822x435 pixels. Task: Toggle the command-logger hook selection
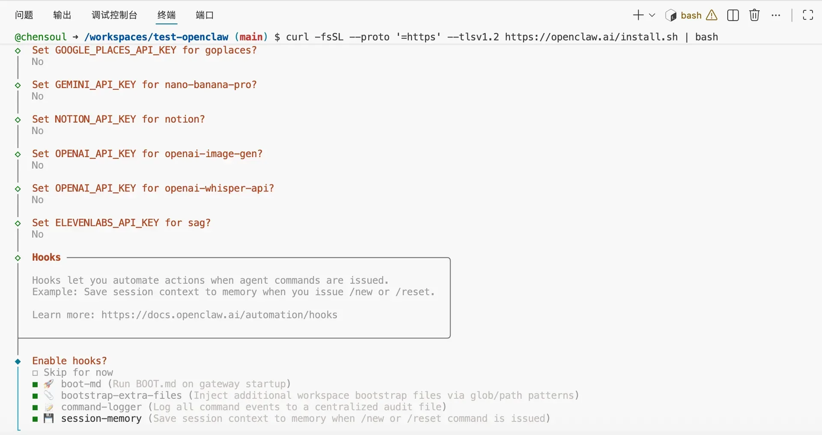click(36, 408)
